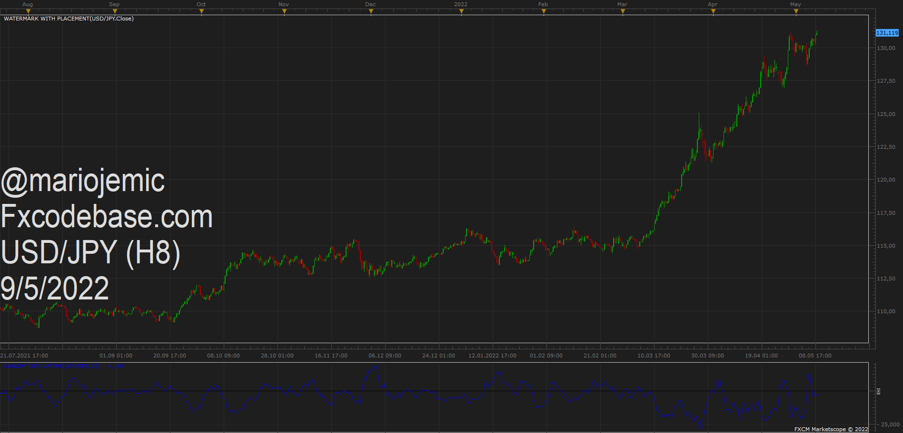Click the - 25,000 oscillator axis label
The height and width of the screenshot is (433, 903).
(x=888, y=424)
